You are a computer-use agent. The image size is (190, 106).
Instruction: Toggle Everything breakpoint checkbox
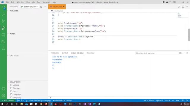[x=11, y=97]
